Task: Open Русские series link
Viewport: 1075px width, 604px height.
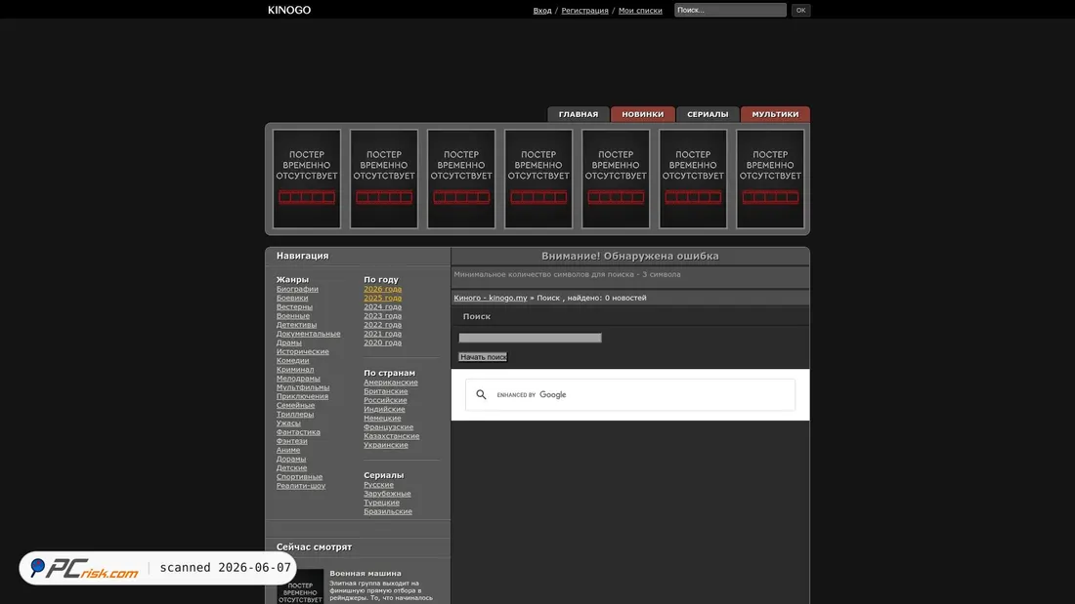Action: [378, 484]
